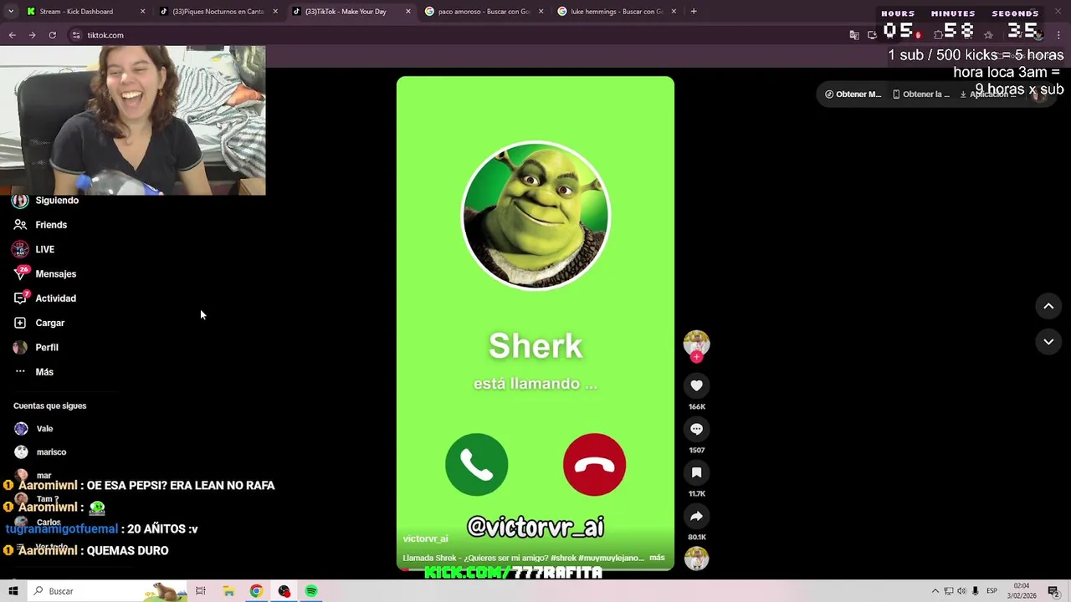Open a new browser tab with the plus button

(694, 12)
